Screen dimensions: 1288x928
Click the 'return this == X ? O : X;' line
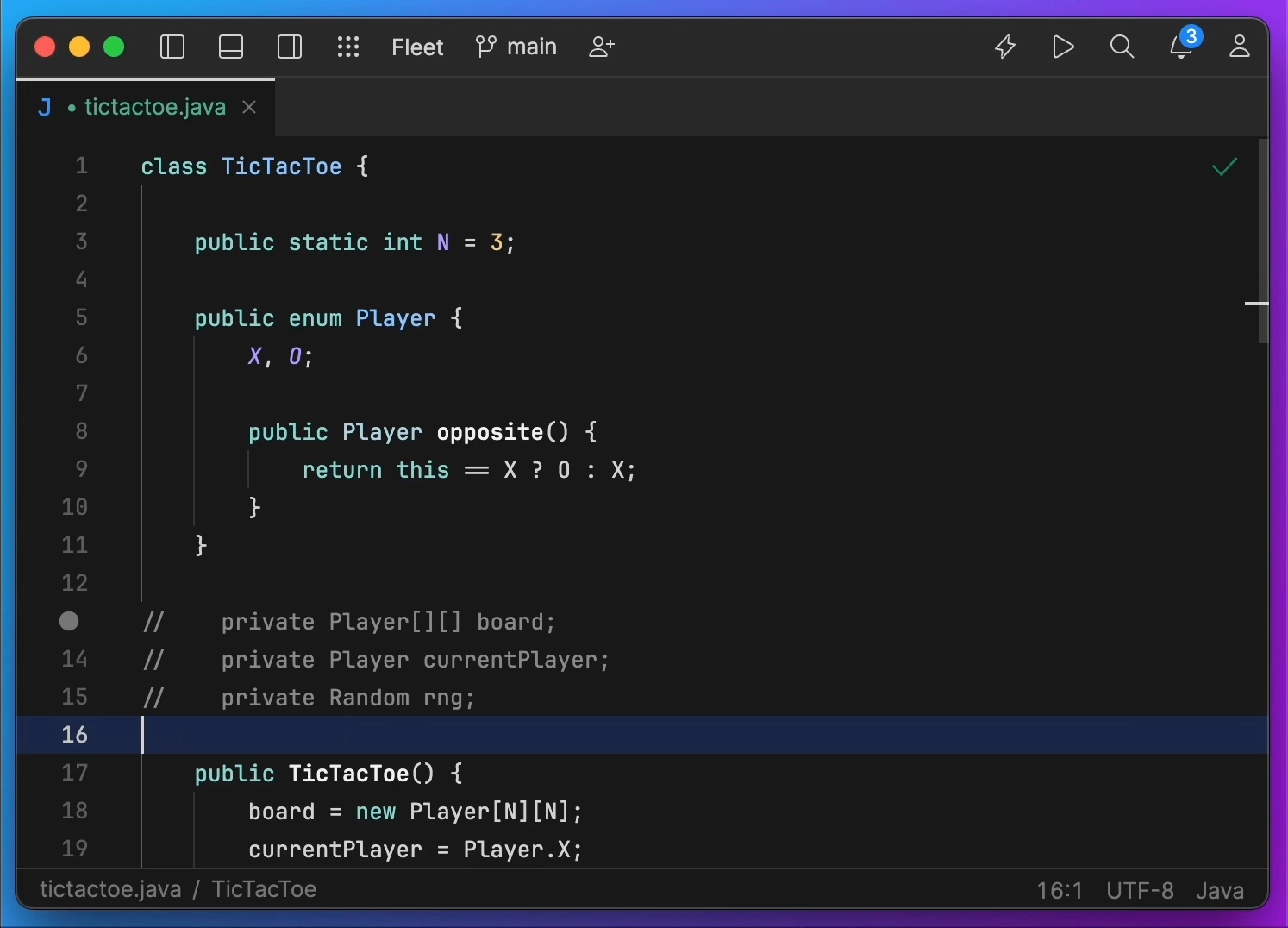(x=469, y=470)
